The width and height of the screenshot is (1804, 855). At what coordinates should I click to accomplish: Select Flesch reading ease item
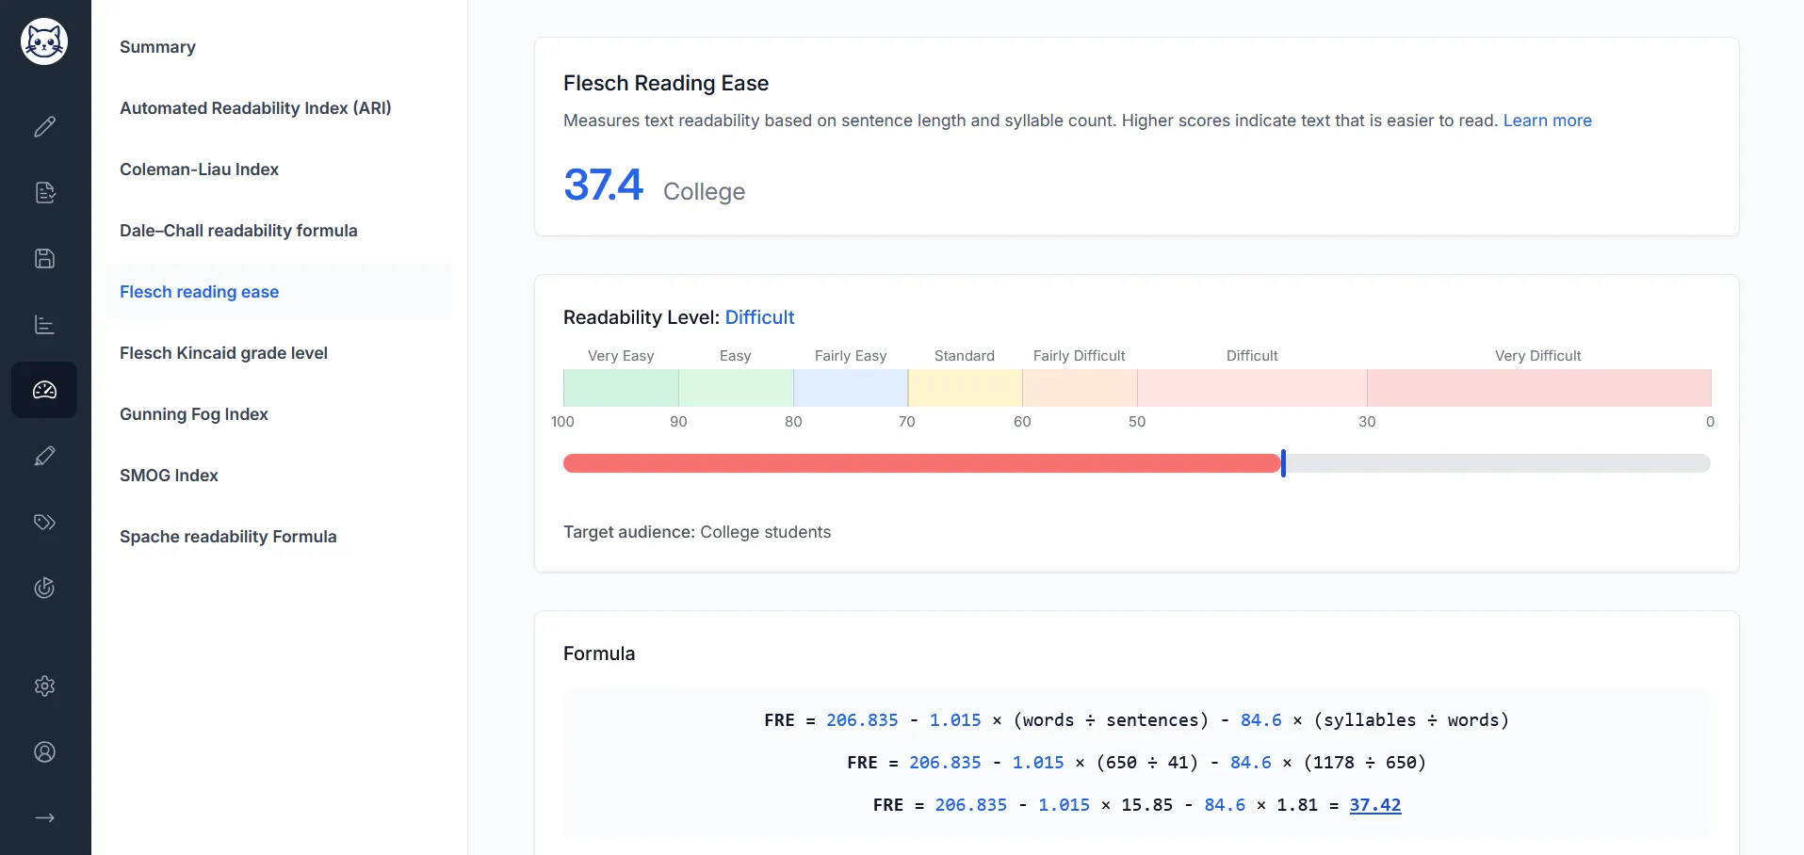(x=279, y=292)
